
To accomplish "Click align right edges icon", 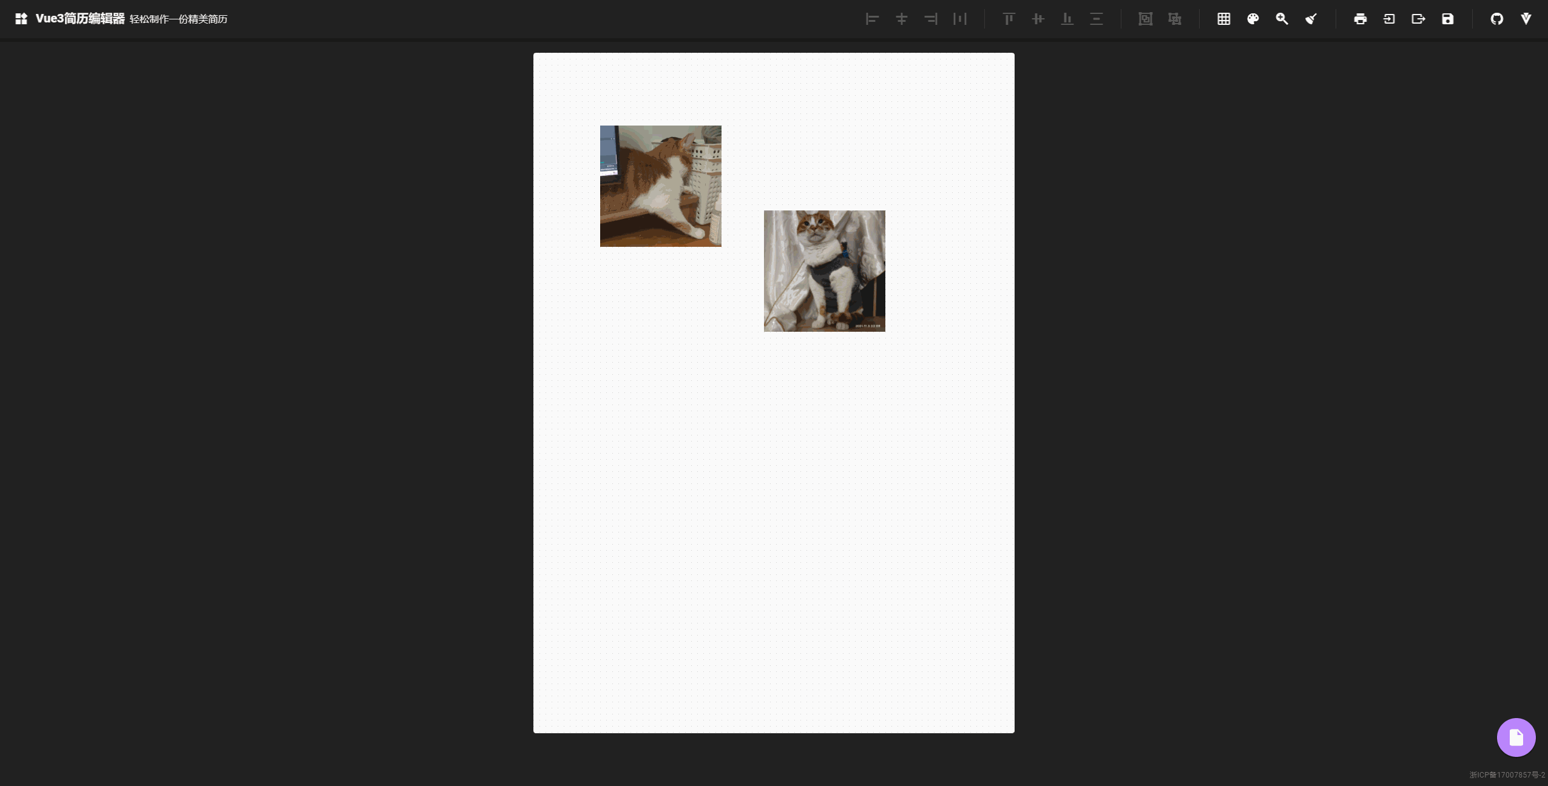I will [x=931, y=19].
